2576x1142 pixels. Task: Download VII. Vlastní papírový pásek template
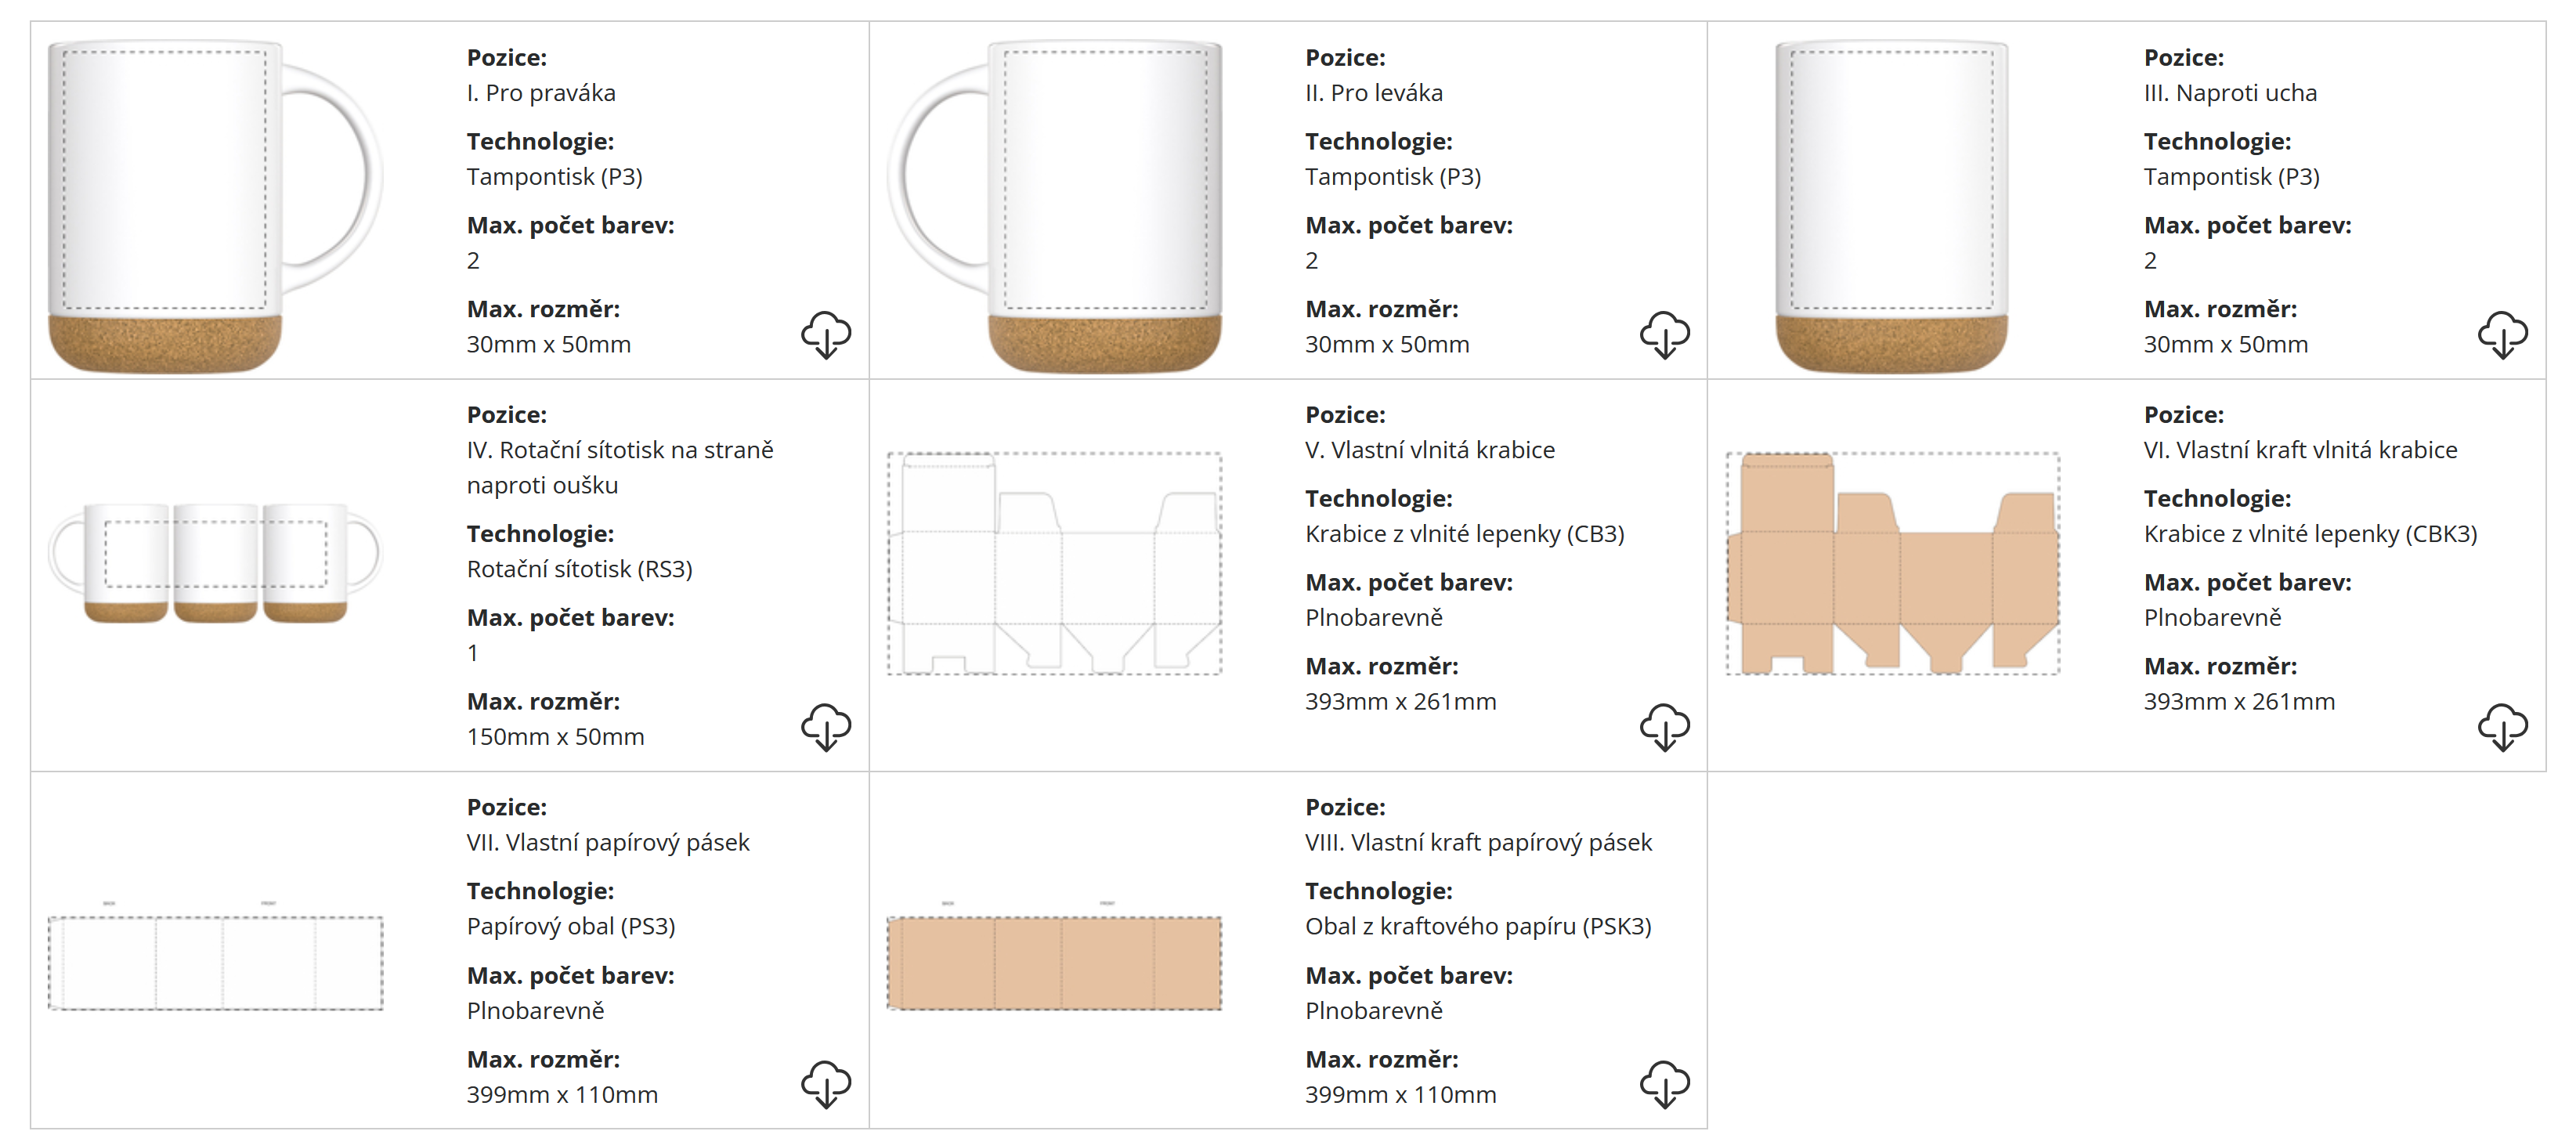(825, 1084)
